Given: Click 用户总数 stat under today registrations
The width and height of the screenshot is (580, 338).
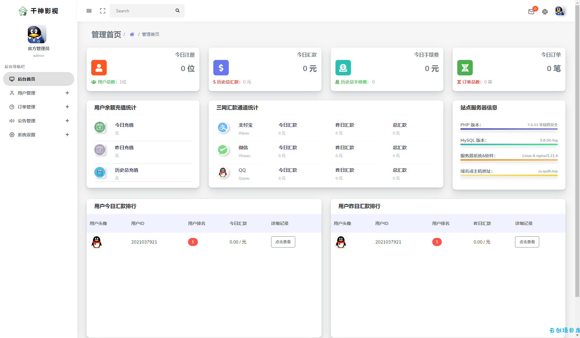Looking at the screenshot, I should [109, 82].
